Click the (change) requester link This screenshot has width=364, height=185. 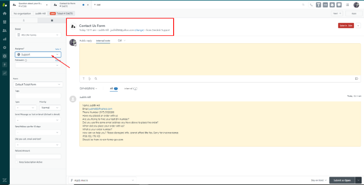[139, 30]
